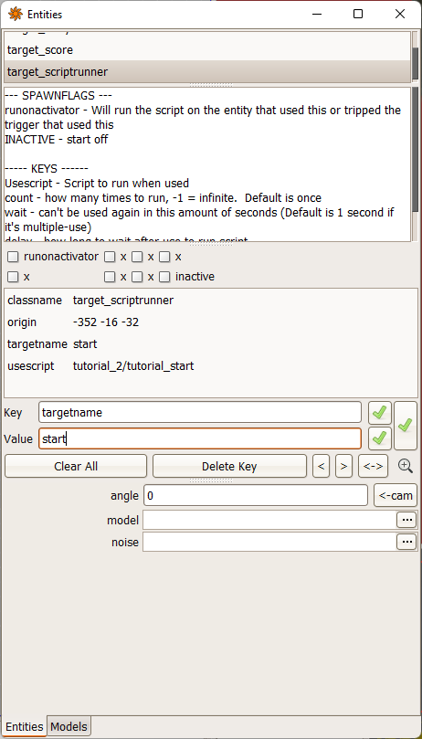Apply the Key field green checkmark
The width and height of the screenshot is (422, 739).
pos(380,412)
